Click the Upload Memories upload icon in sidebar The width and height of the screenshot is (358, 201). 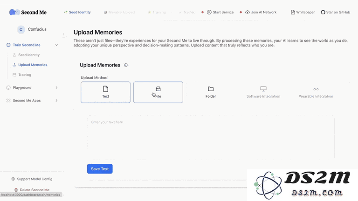[14, 65]
